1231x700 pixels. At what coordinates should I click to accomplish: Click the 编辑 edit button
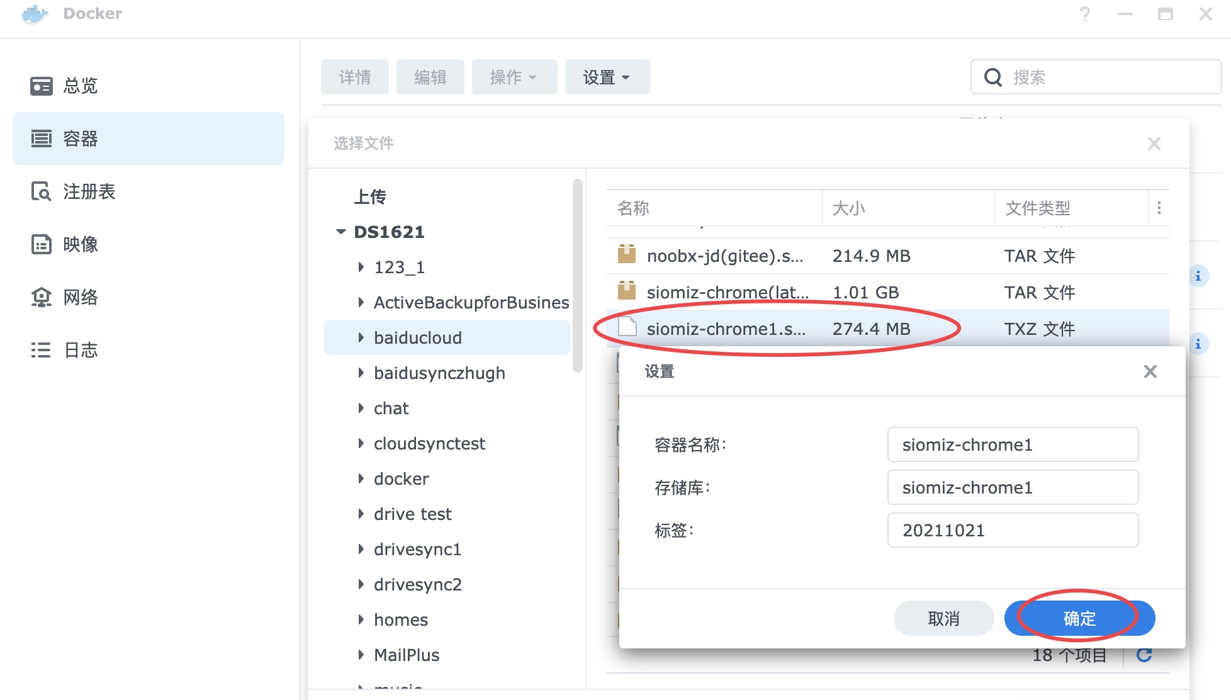click(430, 77)
